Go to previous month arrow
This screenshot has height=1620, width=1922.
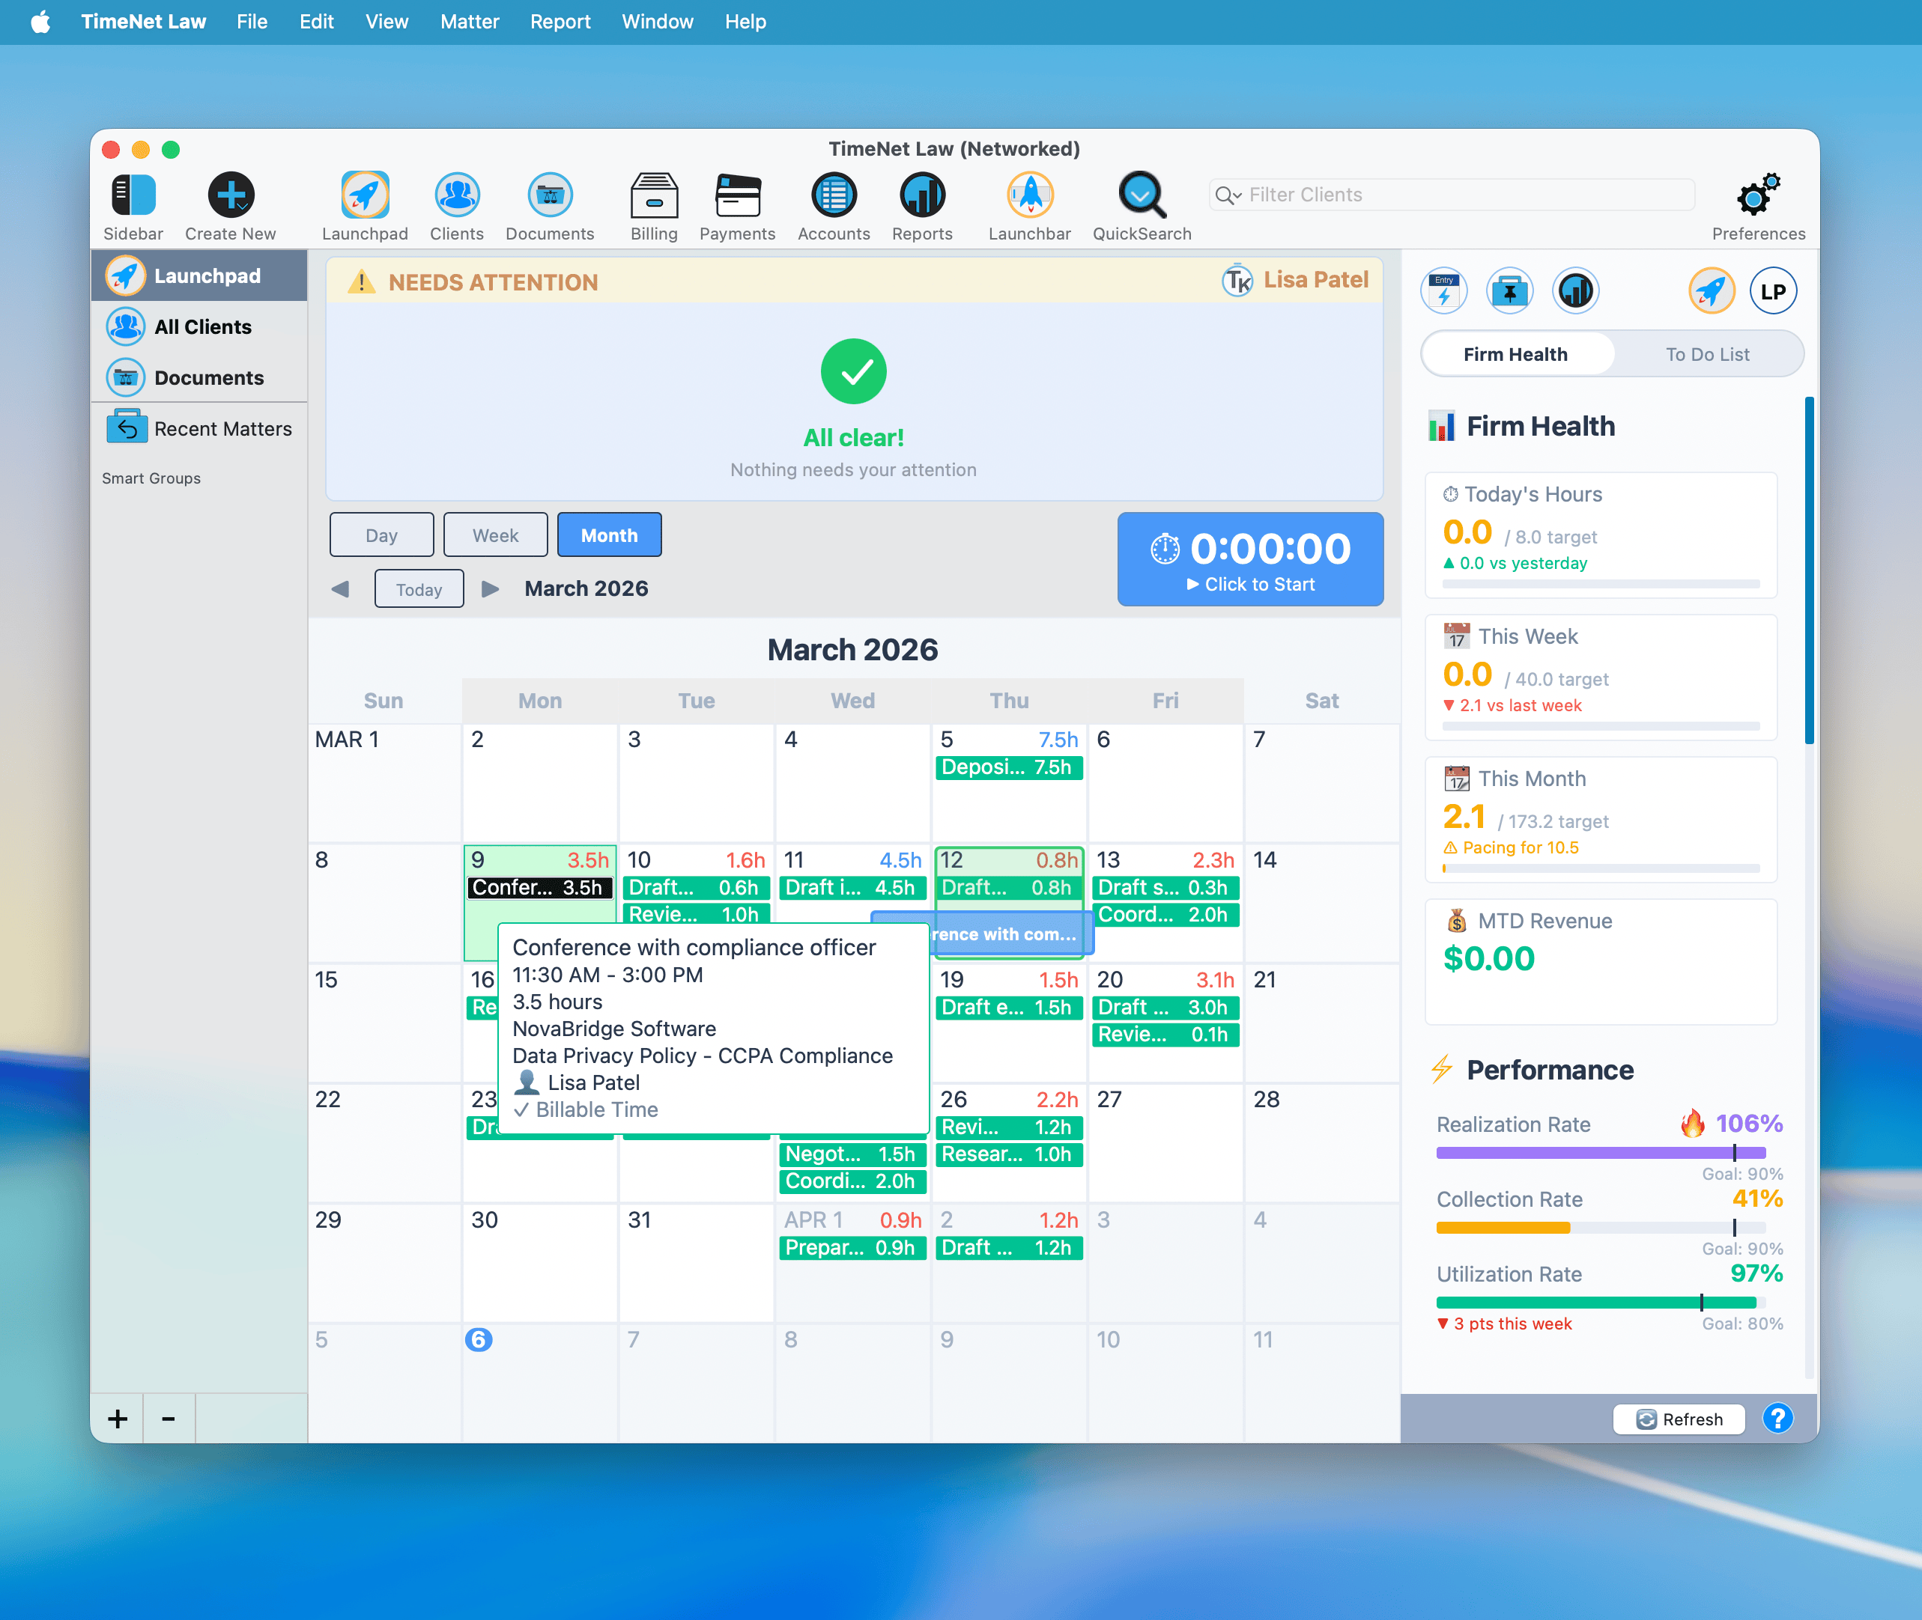(341, 588)
